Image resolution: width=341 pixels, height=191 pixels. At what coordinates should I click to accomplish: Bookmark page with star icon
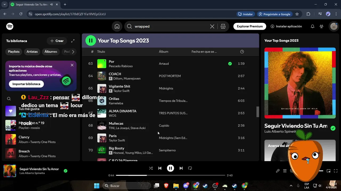click(297, 14)
